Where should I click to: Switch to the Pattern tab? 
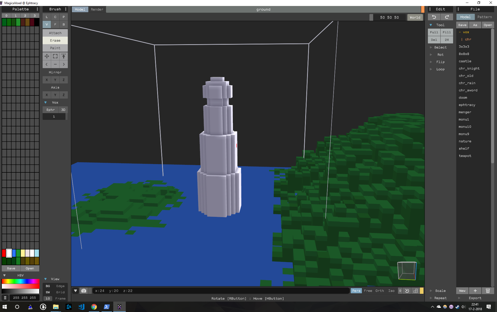point(484,17)
